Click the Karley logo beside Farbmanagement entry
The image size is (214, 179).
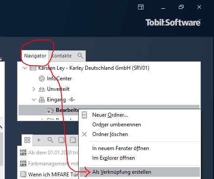23,163
